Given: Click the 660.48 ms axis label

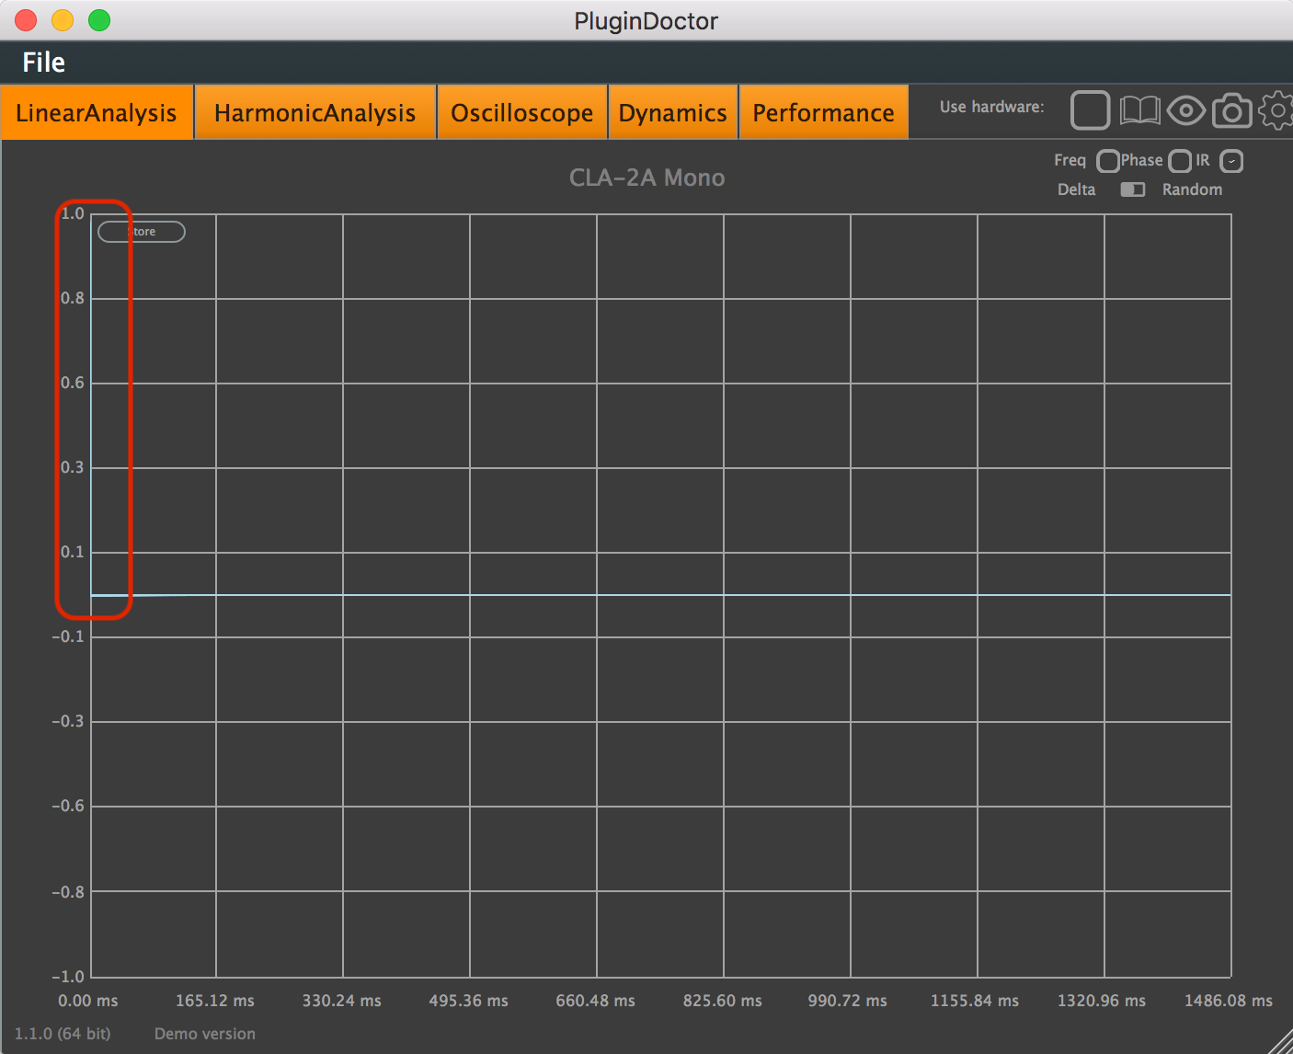Looking at the screenshot, I should (595, 1001).
